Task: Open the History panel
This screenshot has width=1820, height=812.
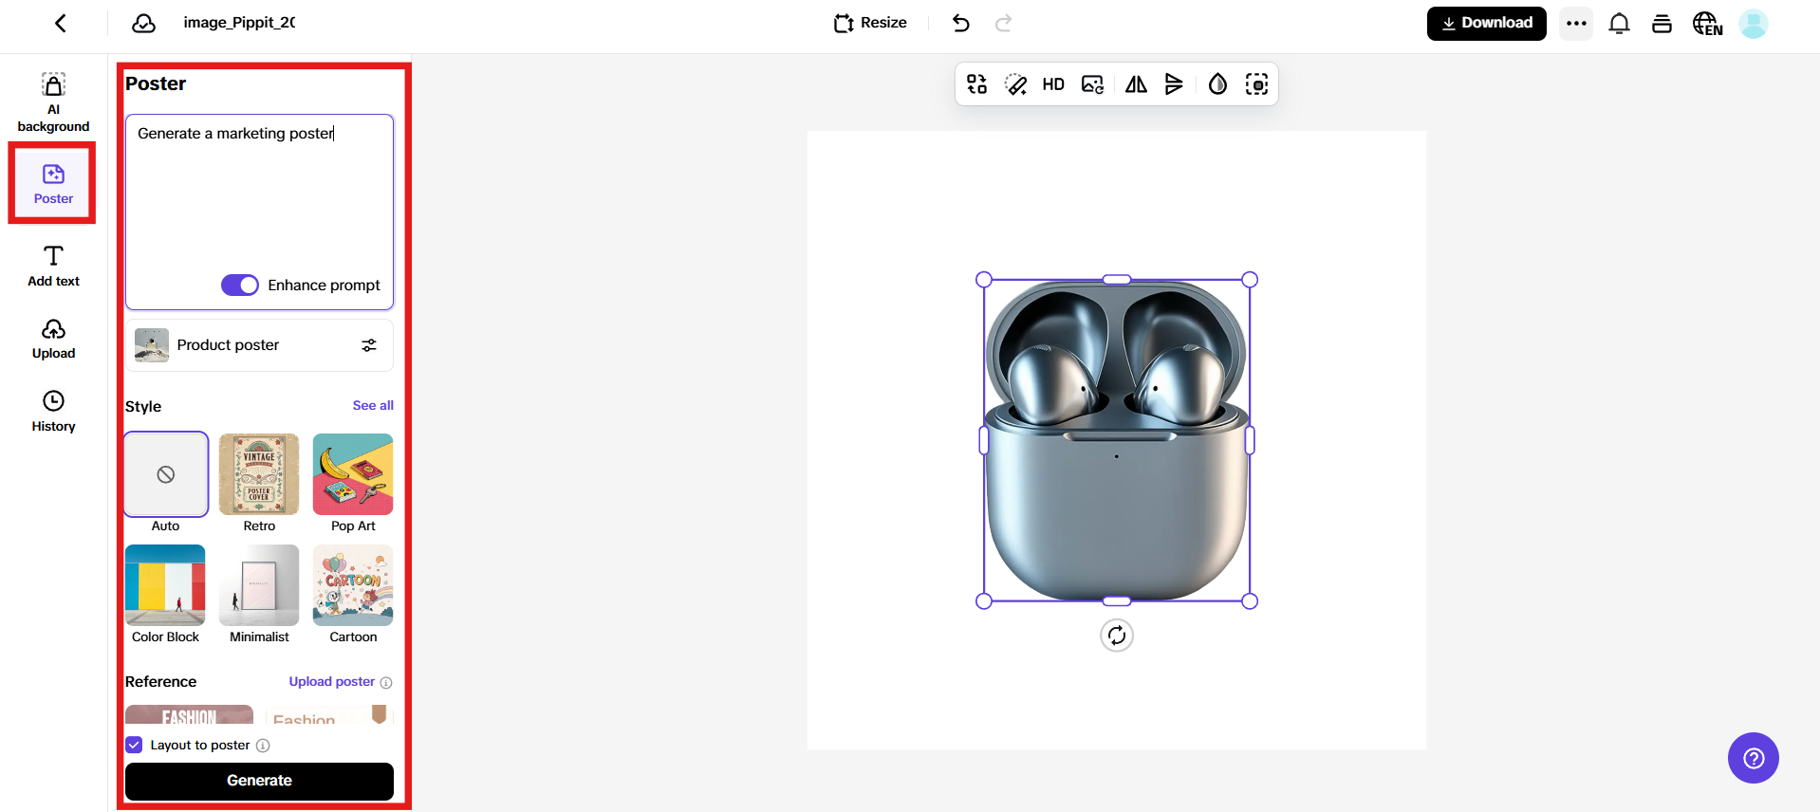Action: point(53,411)
